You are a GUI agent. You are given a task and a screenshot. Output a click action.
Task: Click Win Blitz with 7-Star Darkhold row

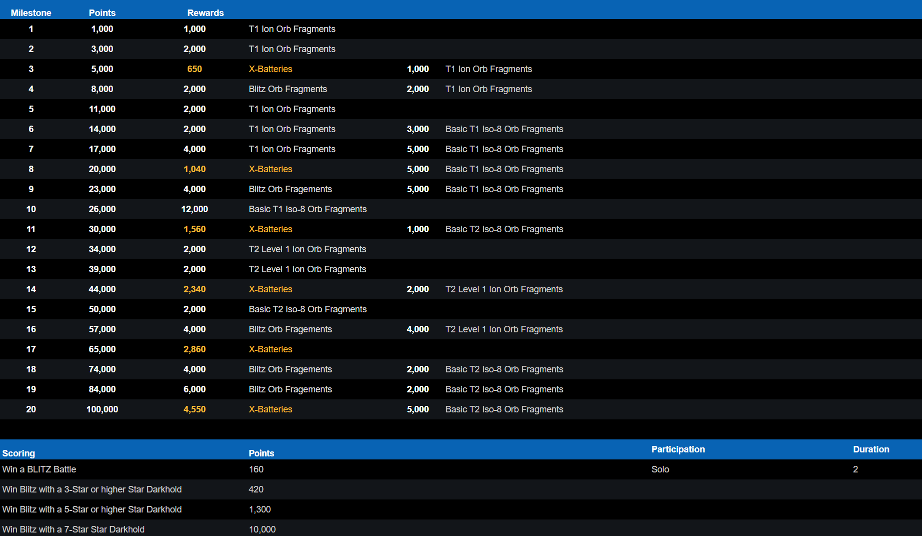pyautogui.click(x=74, y=529)
